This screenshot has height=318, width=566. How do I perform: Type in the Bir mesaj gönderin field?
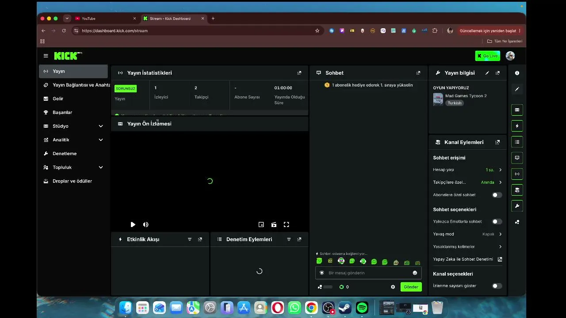point(368,273)
